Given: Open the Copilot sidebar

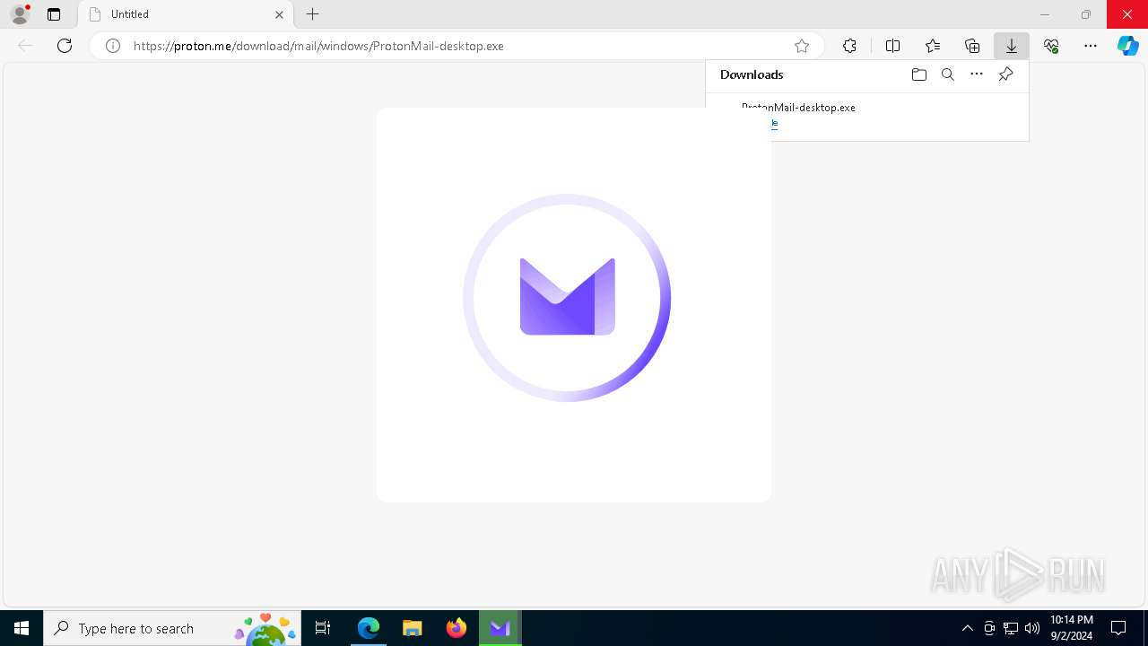Looking at the screenshot, I should 1128,46.
